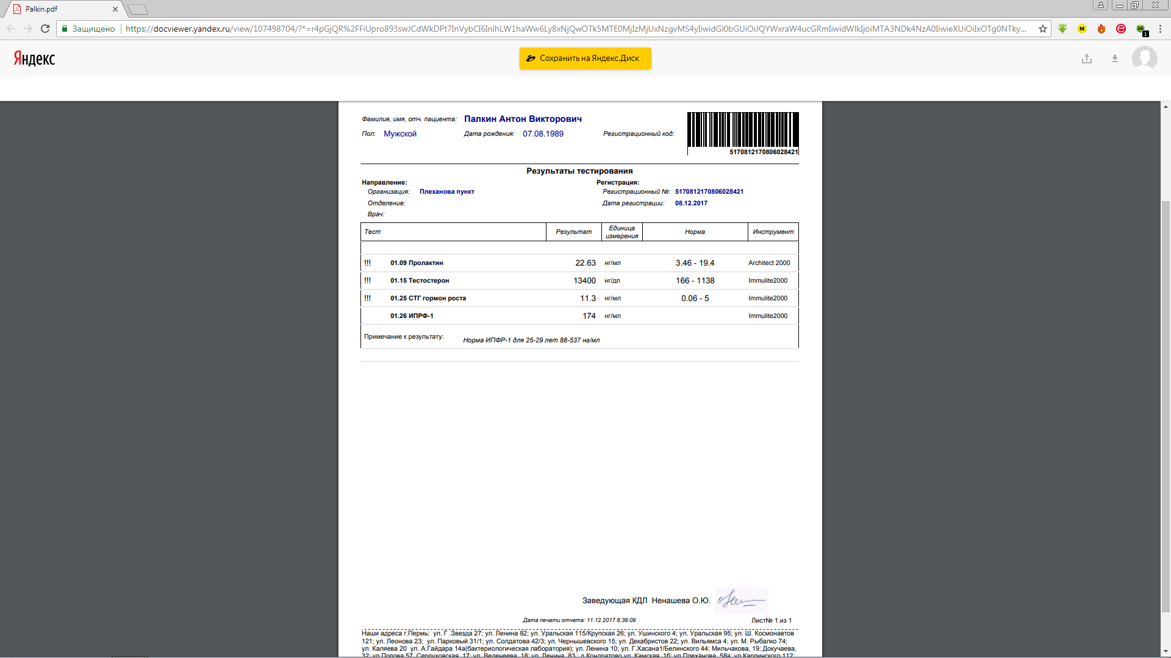Save the file to Yandex.Disk
This screenshot has height=658, width=1171.
[x=585, y=58]
